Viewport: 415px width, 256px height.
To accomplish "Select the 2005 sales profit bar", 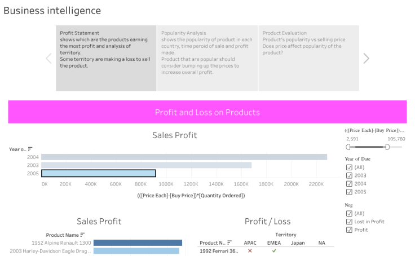I will [99, 173].
